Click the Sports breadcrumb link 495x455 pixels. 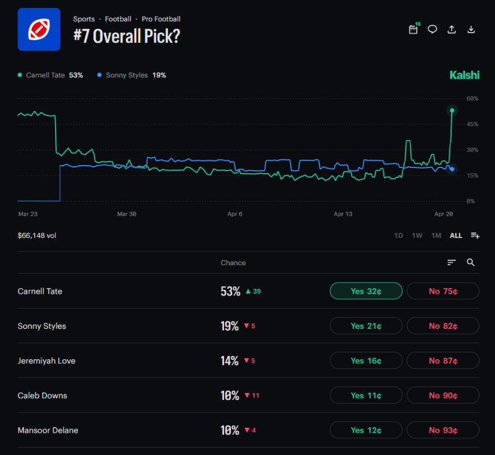(84, 19)
